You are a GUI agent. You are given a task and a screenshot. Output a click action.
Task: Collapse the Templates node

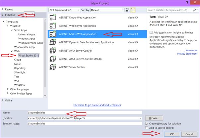(4, 22)
